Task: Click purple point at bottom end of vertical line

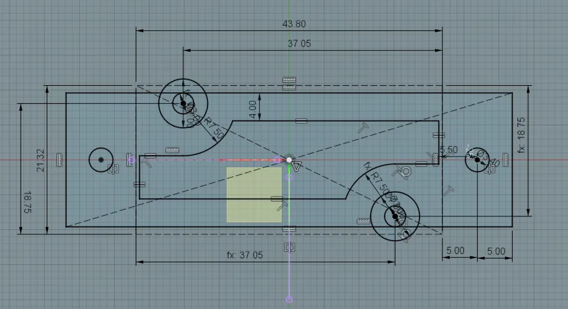Action: click(x=289, y=299)
